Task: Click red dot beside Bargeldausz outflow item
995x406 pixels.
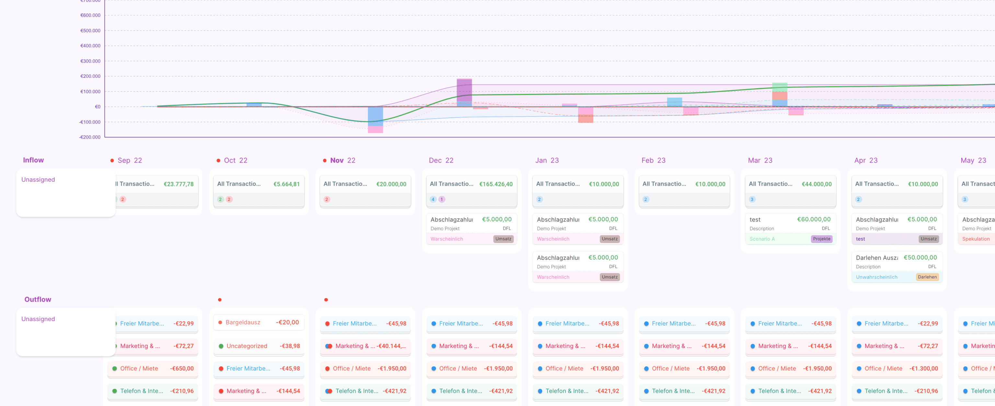Action: 220,322
